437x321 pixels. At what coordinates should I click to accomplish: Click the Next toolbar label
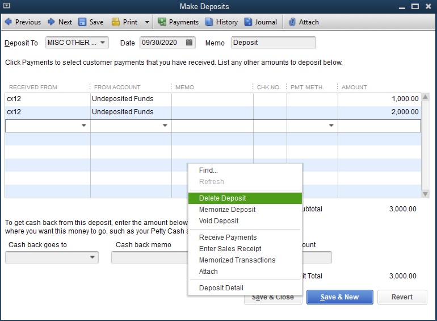[65, 22]
